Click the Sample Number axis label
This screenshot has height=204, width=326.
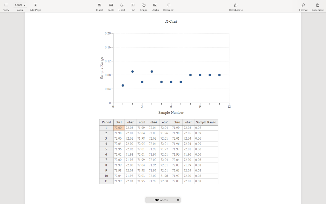click(171, 113)
